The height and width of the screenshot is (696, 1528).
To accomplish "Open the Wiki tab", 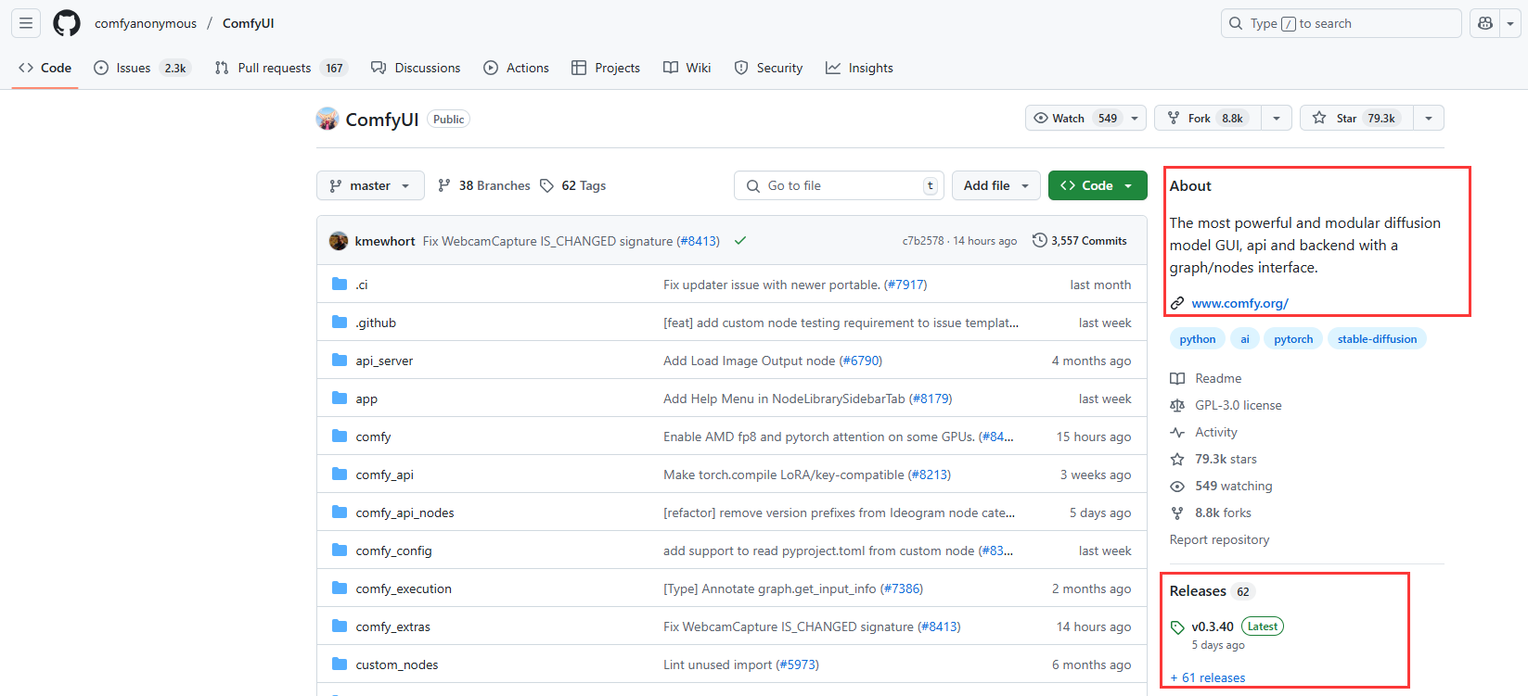I will coord(687,68).
